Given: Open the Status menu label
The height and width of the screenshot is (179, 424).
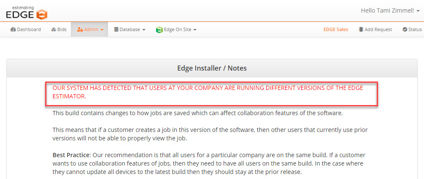Looking at the screenshot, I should (x=415, y=29).
